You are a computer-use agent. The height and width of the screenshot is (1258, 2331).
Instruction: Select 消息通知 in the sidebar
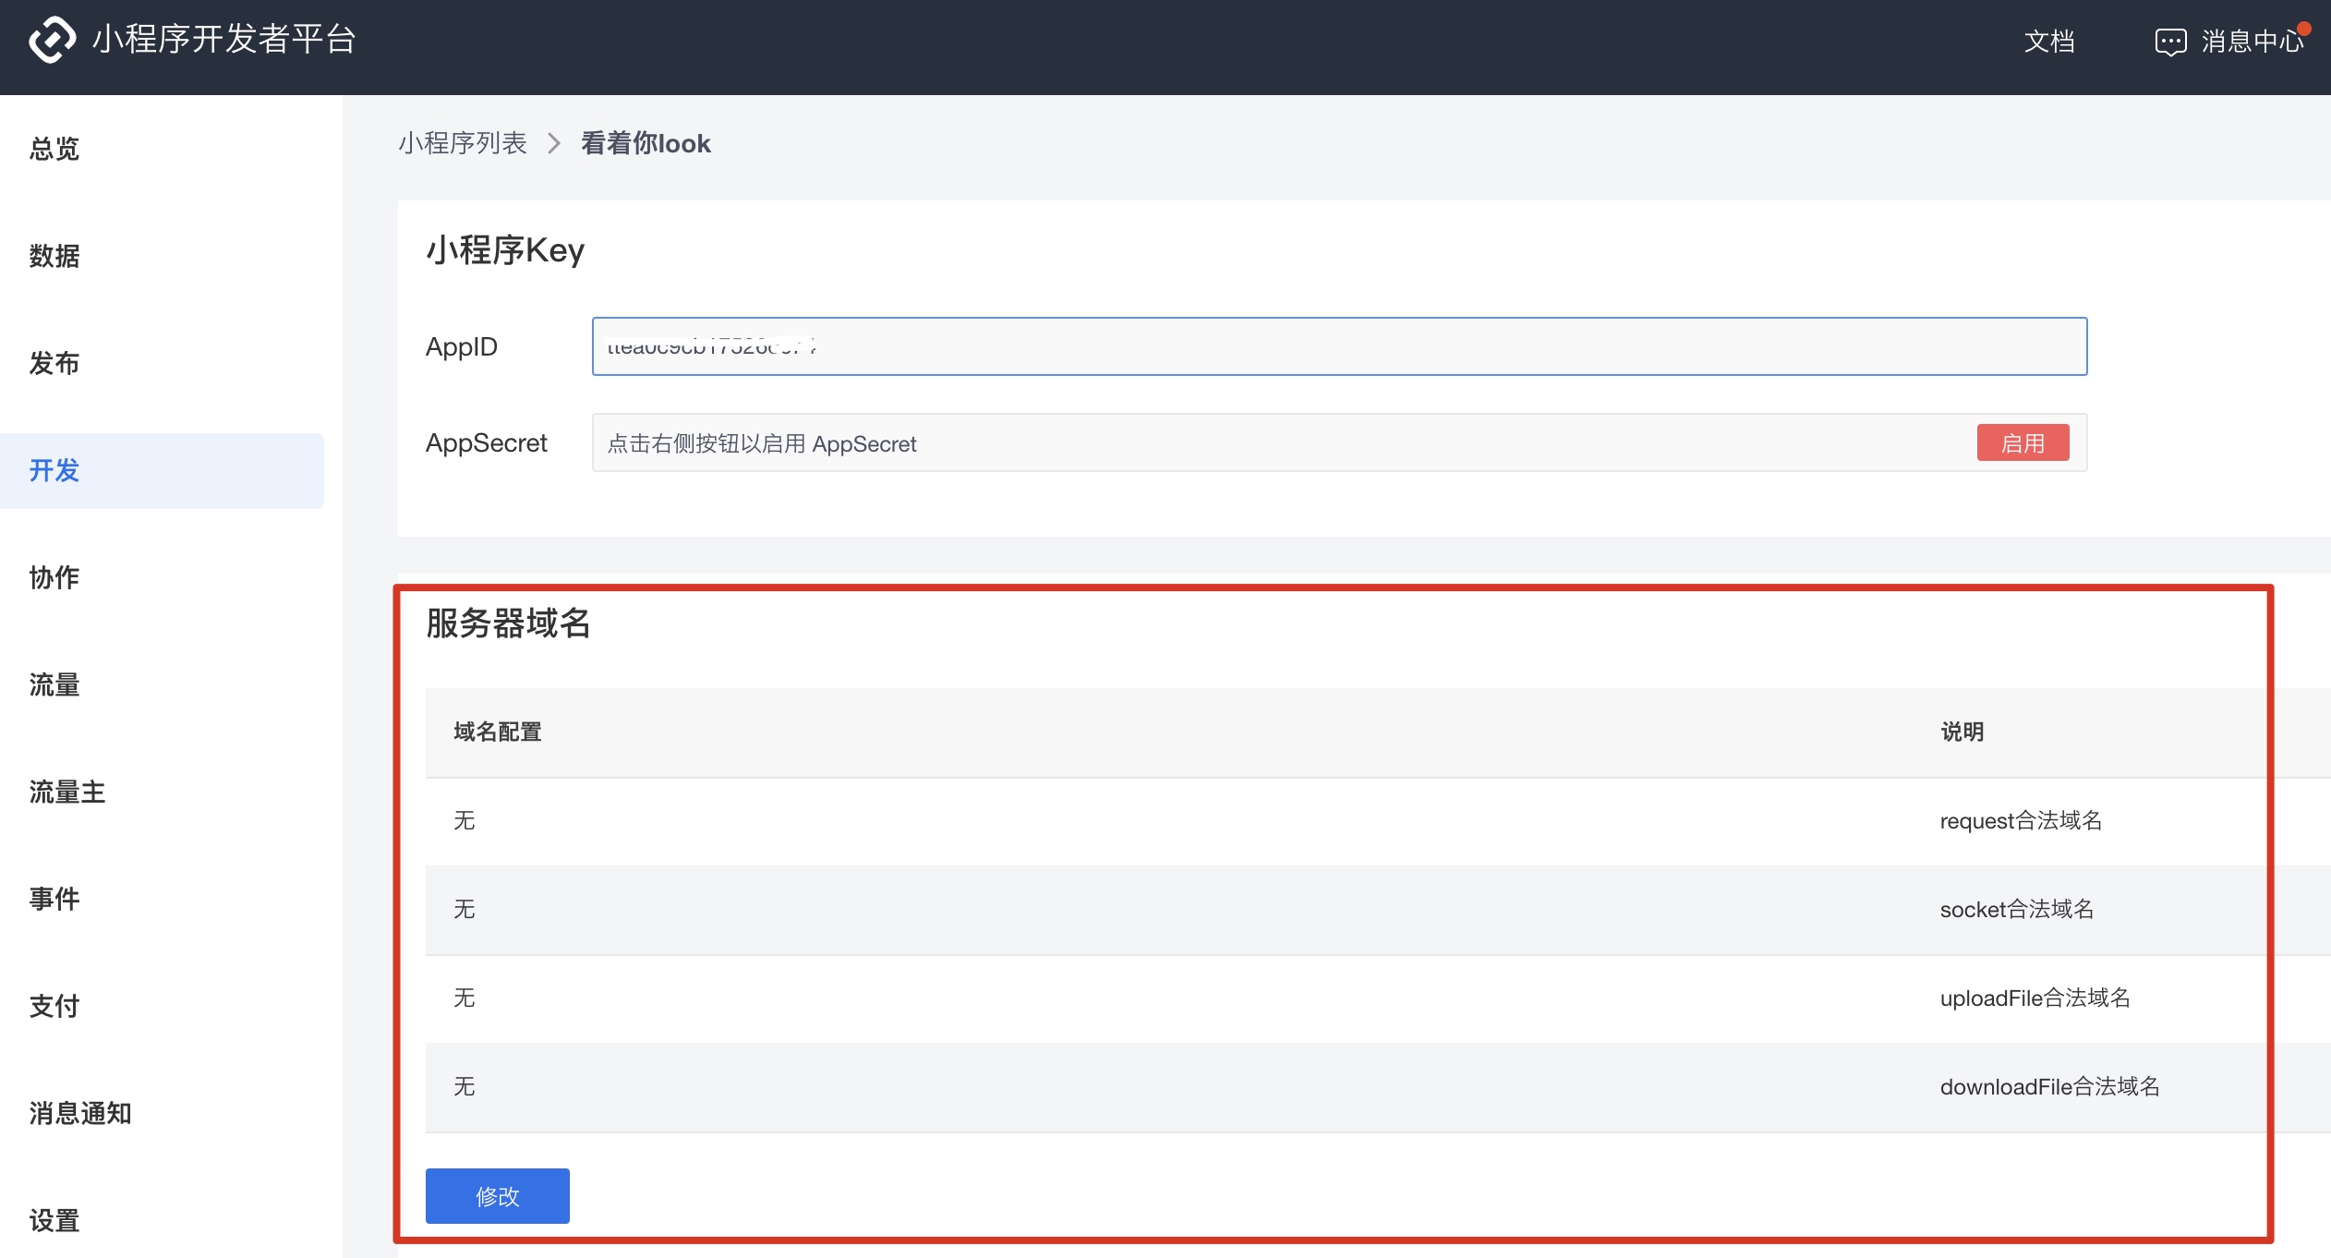[x=80, y=1113]
